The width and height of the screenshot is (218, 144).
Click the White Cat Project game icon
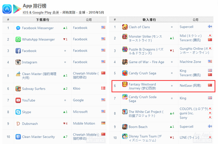coord(125,112)
